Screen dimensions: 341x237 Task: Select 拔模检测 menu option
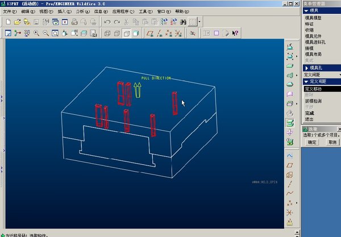click(313, 101)
